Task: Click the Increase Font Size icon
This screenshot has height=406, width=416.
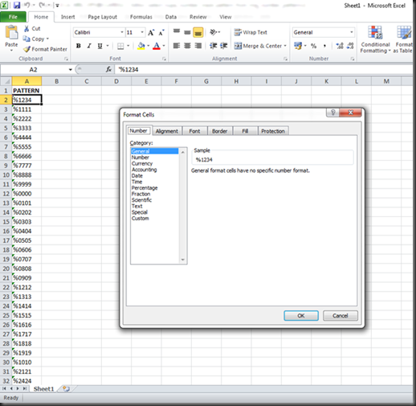Action: click(151, 32)
